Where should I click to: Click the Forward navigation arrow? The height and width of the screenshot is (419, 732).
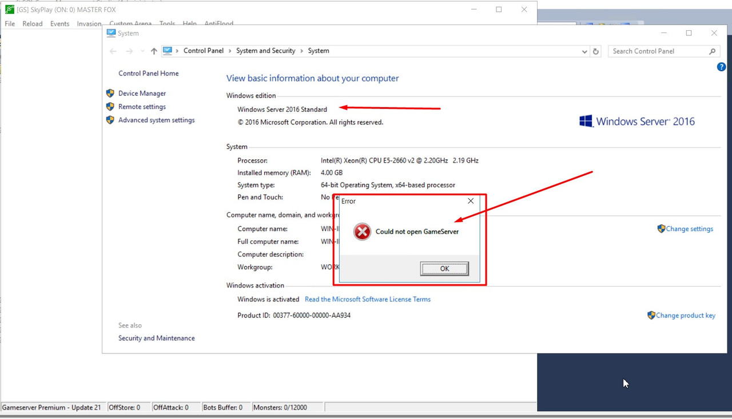tap(129, 51)
